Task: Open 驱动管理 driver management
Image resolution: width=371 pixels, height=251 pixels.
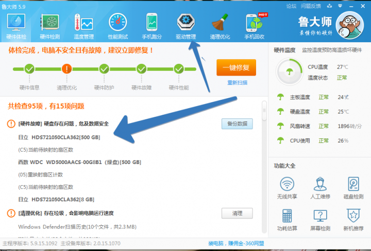Action: click(x=185, y=26)
